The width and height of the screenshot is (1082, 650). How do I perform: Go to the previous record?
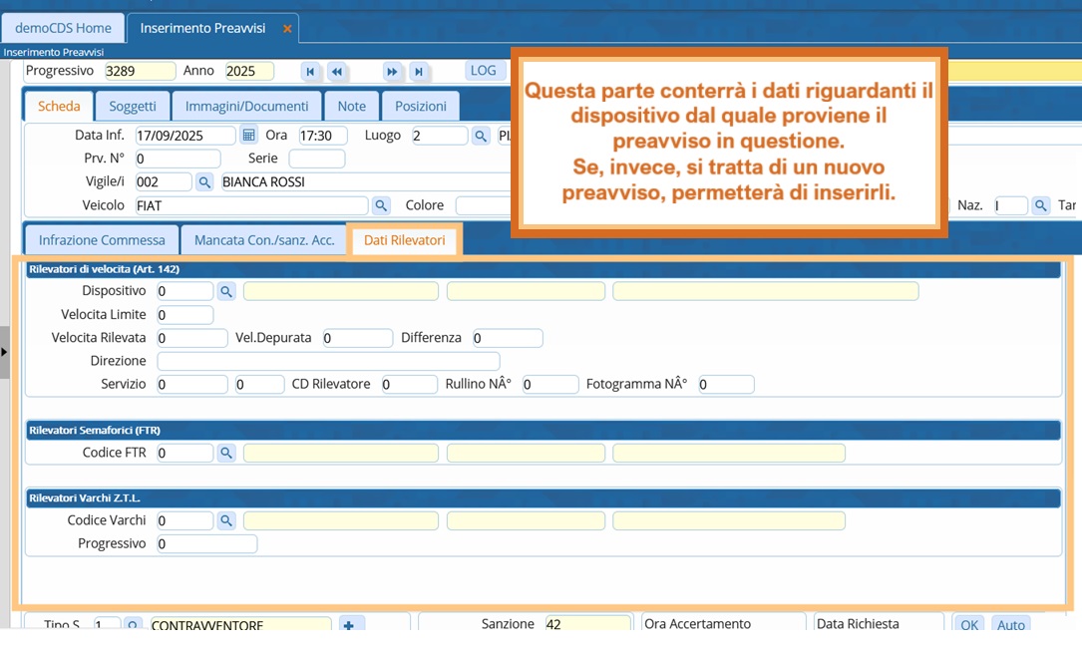click(337, 72)
